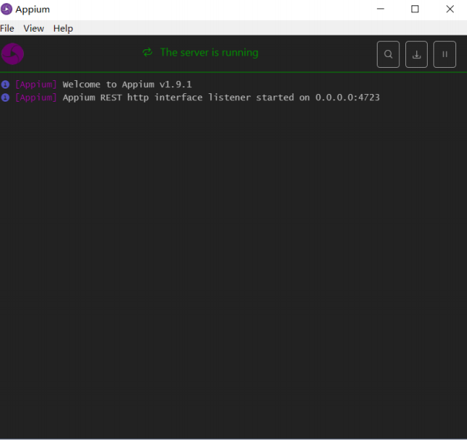Start an Inspector Session with the magnifier icon
This screenshot has height=440, width=467.
pos(388,55)
